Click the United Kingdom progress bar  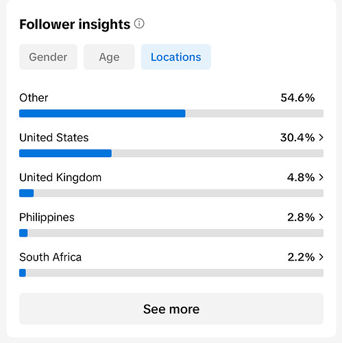coord(171,193)
